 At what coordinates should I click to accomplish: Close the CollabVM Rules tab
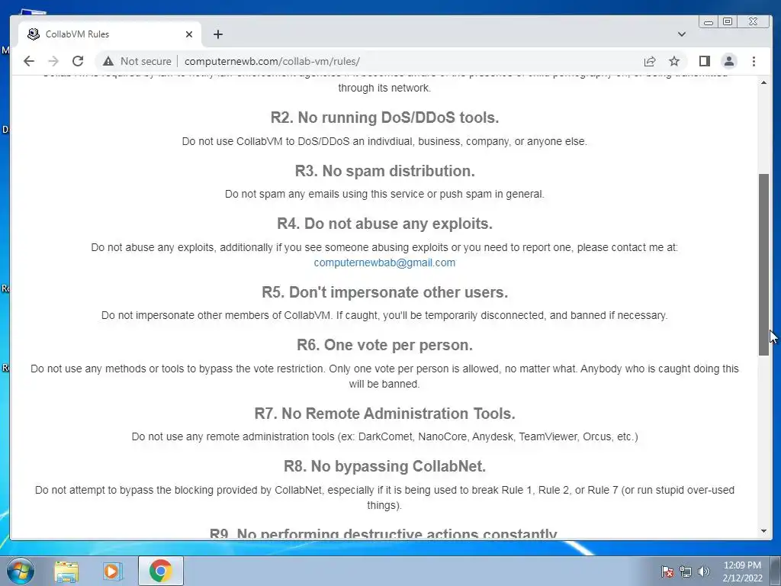(x=189, y=34)
